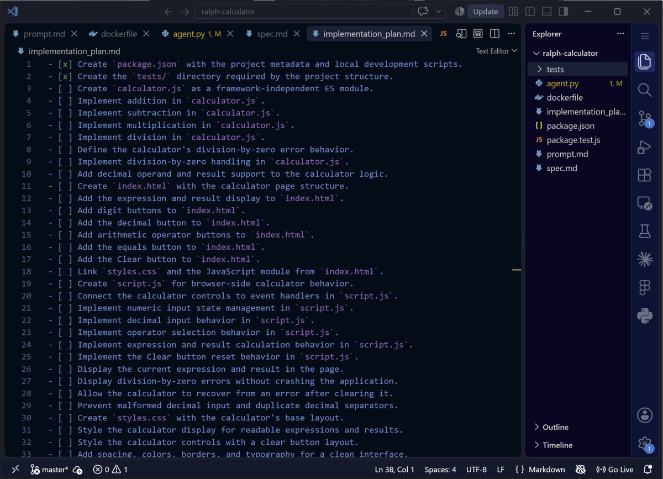Split the editor right
This screenshot has height=479, width=663.
click(x=495, y=34)
